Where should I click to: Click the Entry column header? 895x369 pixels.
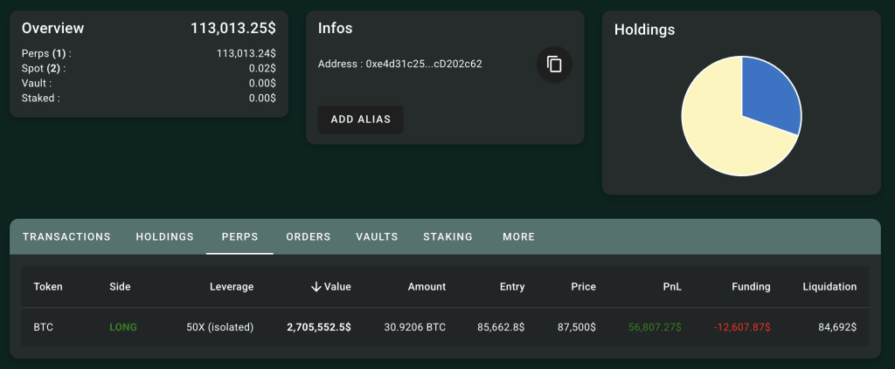tap(511, 286)
